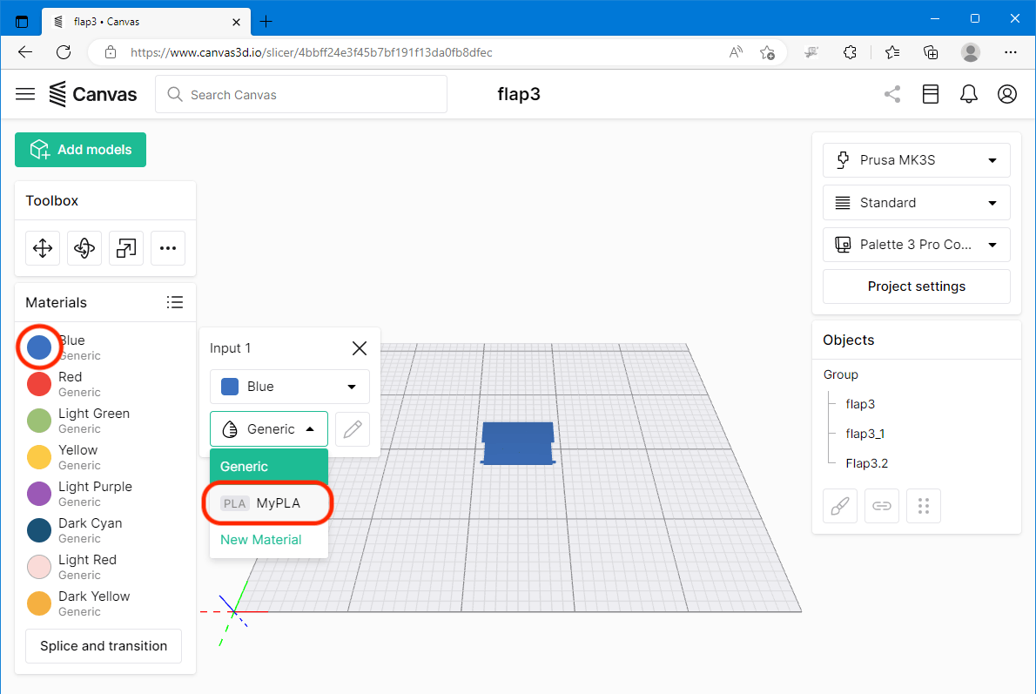Open browser profile avatar
The height and width of the screenshot is (694, 1036).
(971, 52)
